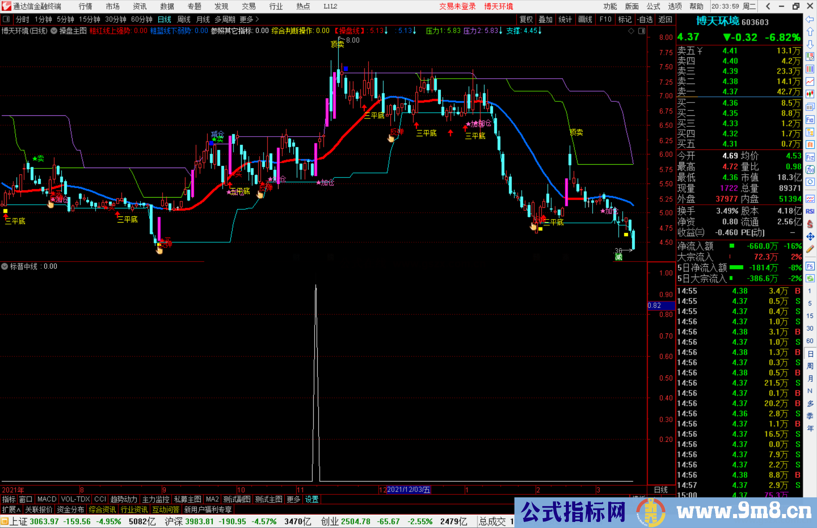Toggle the 标普中线 indicator round button
The width and height of the screenshot is (817, 528).
[5, 266]
